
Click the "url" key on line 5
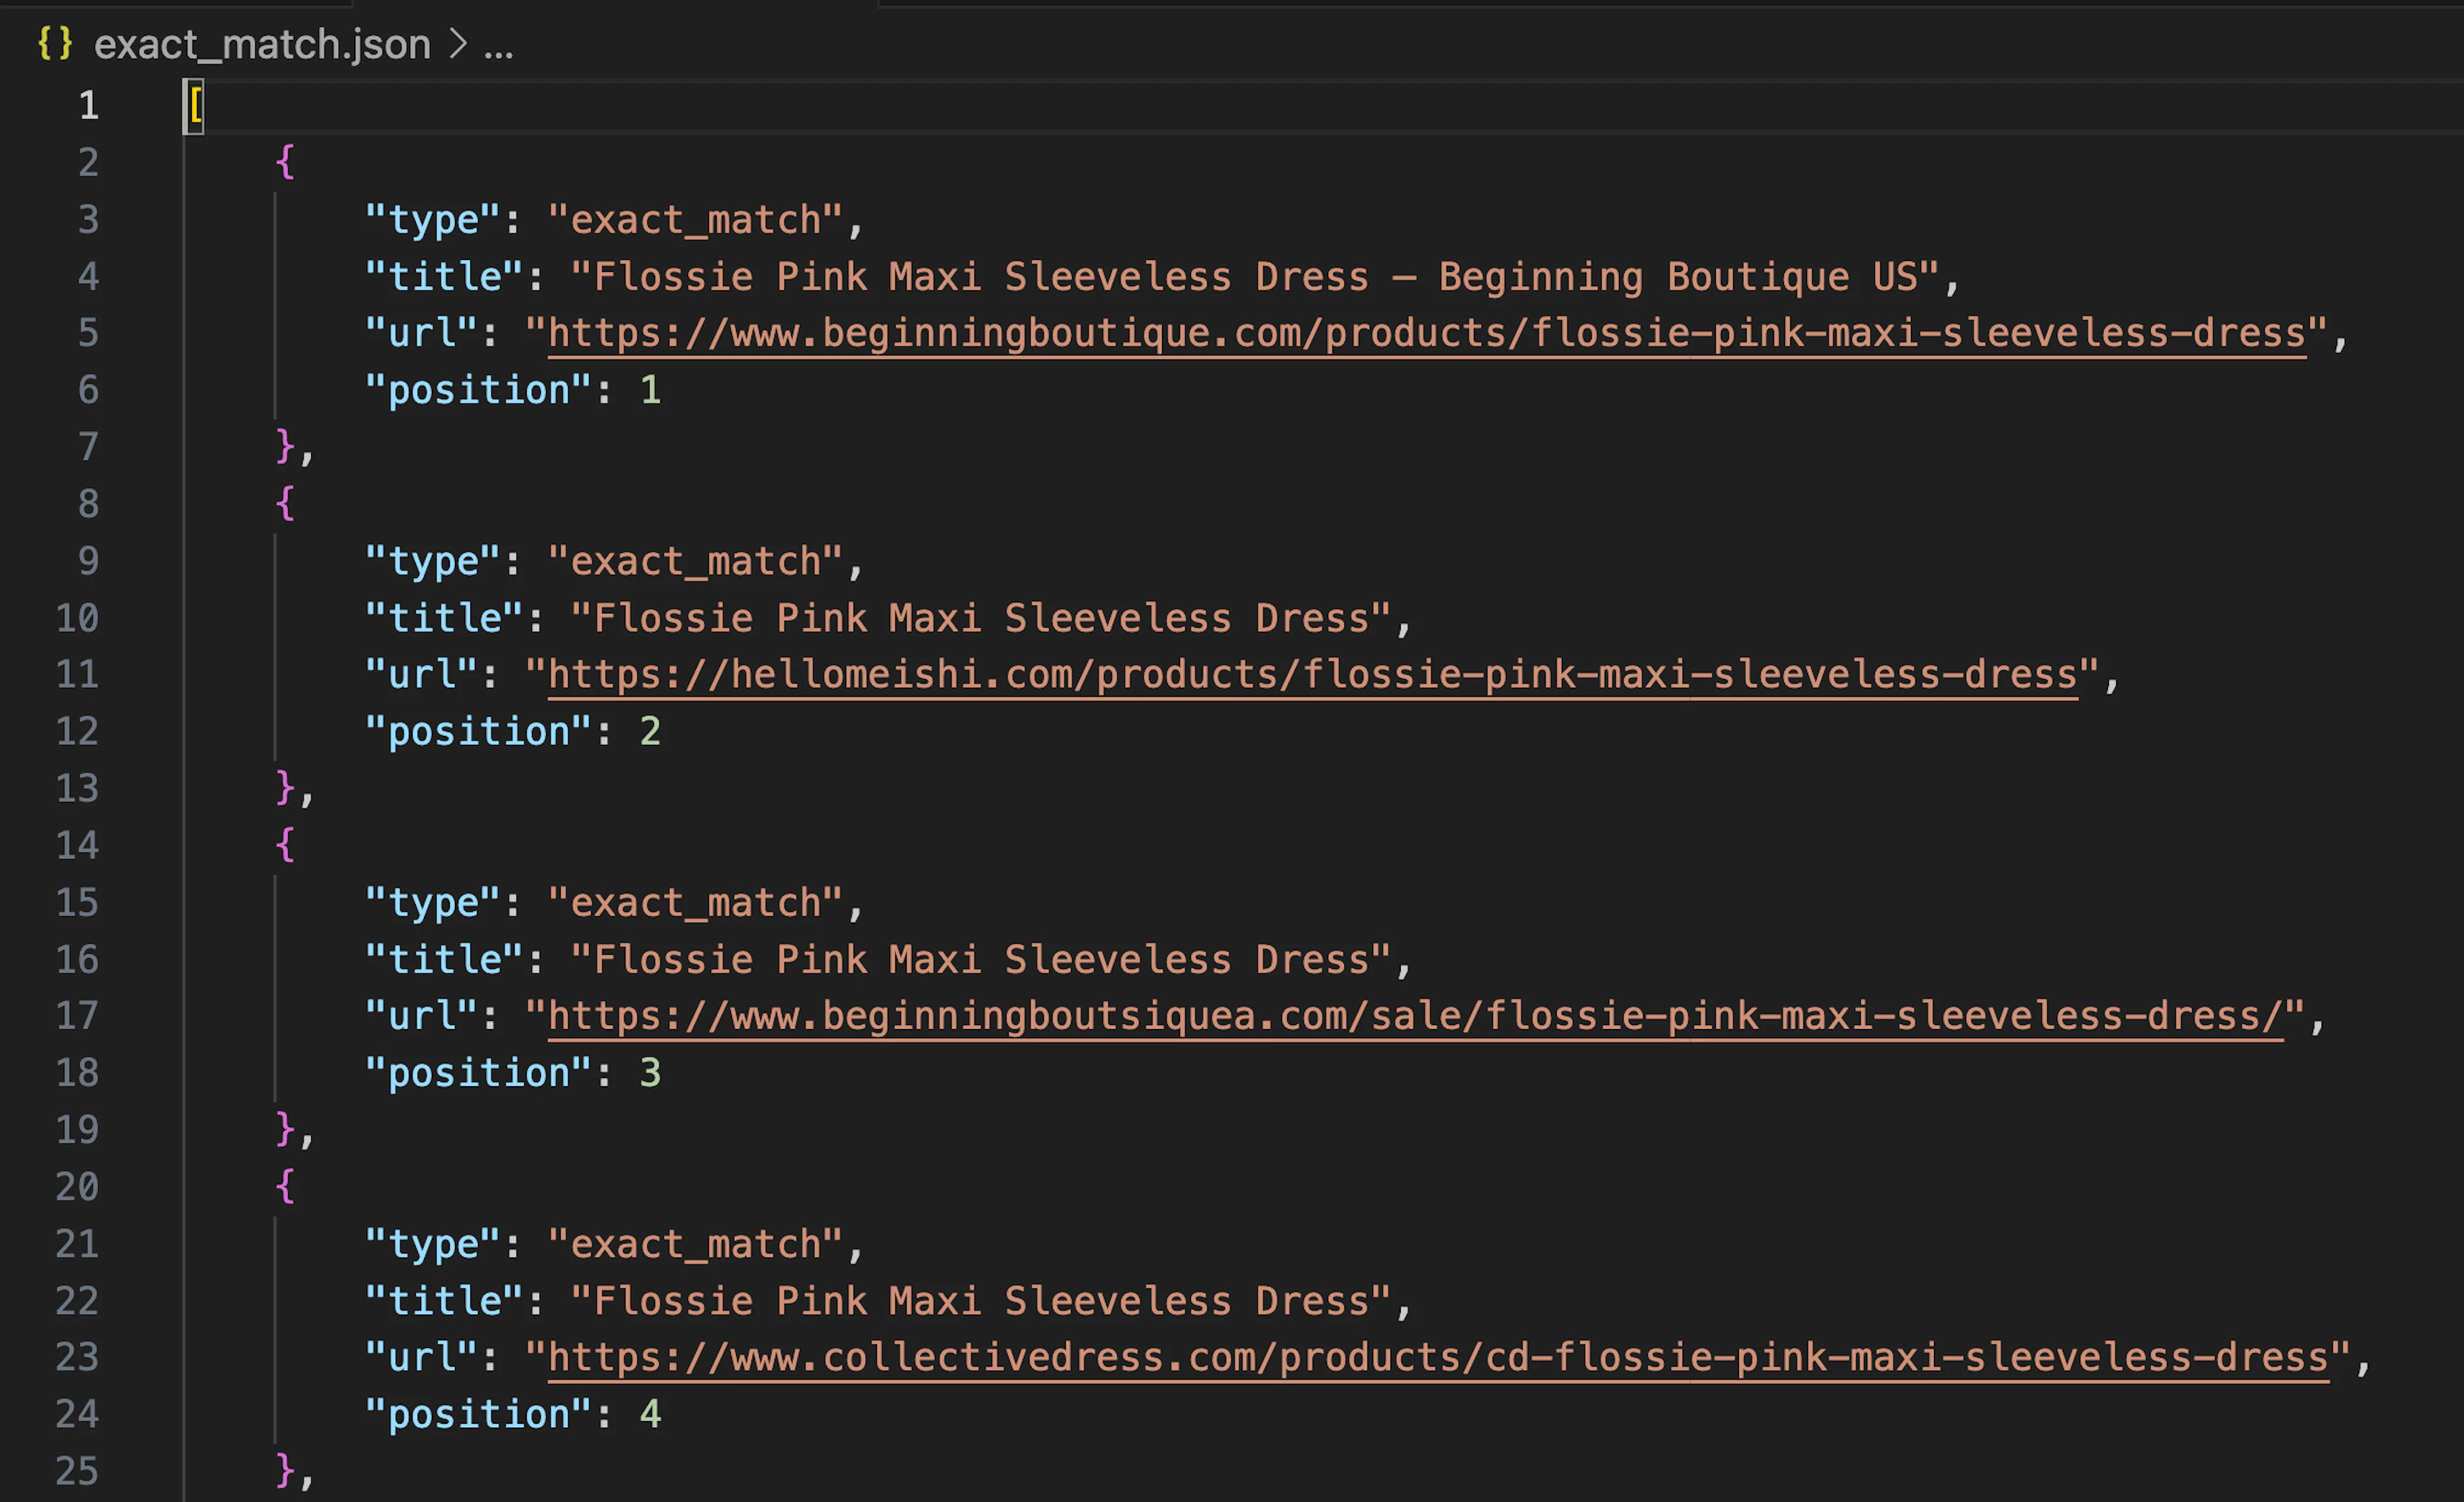421,333
